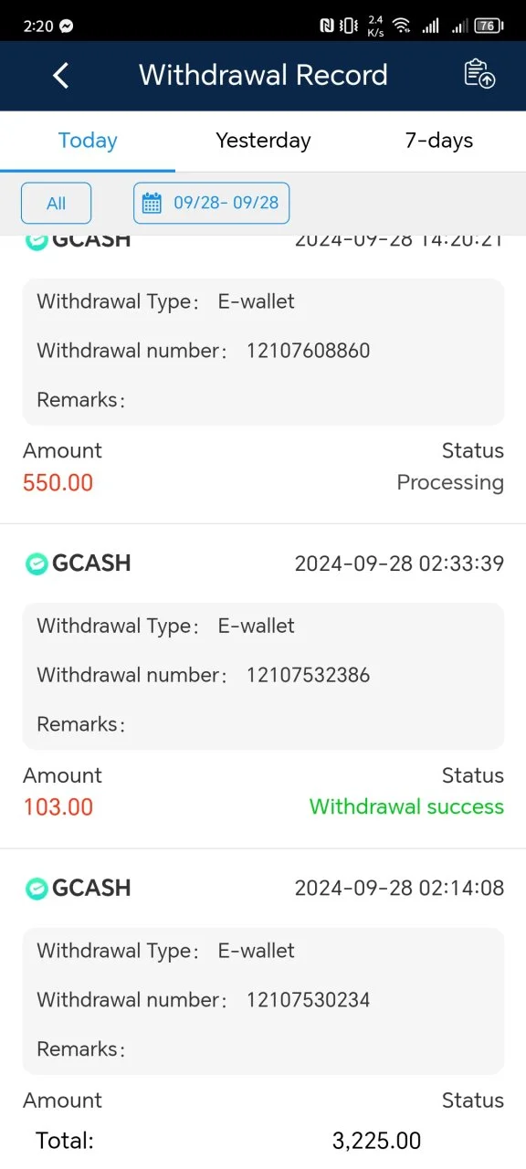This screenshot has height=1169, width=526.
Task: Tap withdrawal number 12107532386
Action: click(x=308, y=675)
